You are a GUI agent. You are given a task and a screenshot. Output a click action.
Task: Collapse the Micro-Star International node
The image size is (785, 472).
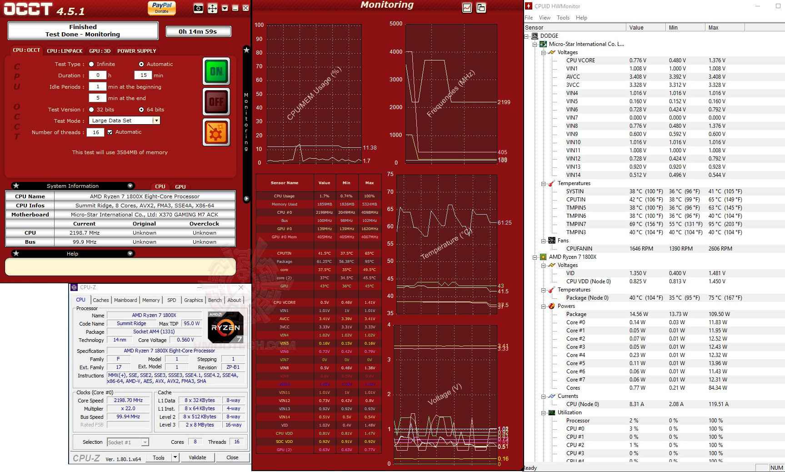pyautogui.click(x=535, y=44)
